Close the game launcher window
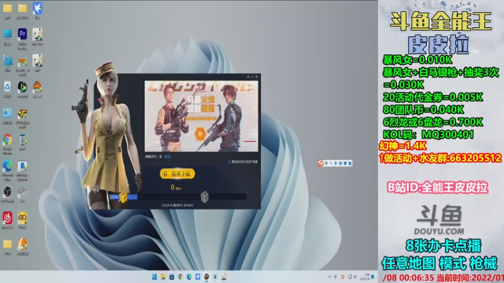Screen dimensions: 504x283 click(x=256, y=77)
